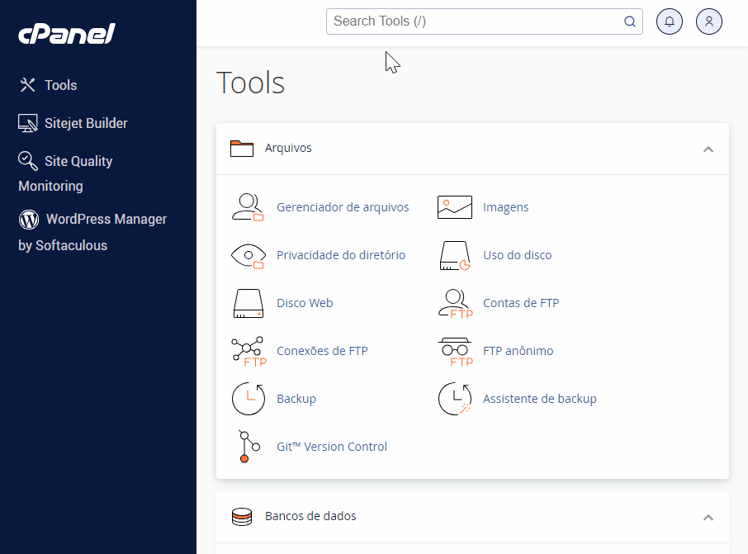
Task: Click the Disco Web drive icon
Action: [x=248, y=303]
